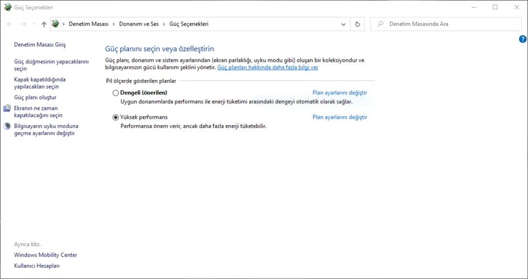Click Pil ölçerde gösterilen planlar text
Viewport: 528px width, 279px height.
(x=141, y=81)
